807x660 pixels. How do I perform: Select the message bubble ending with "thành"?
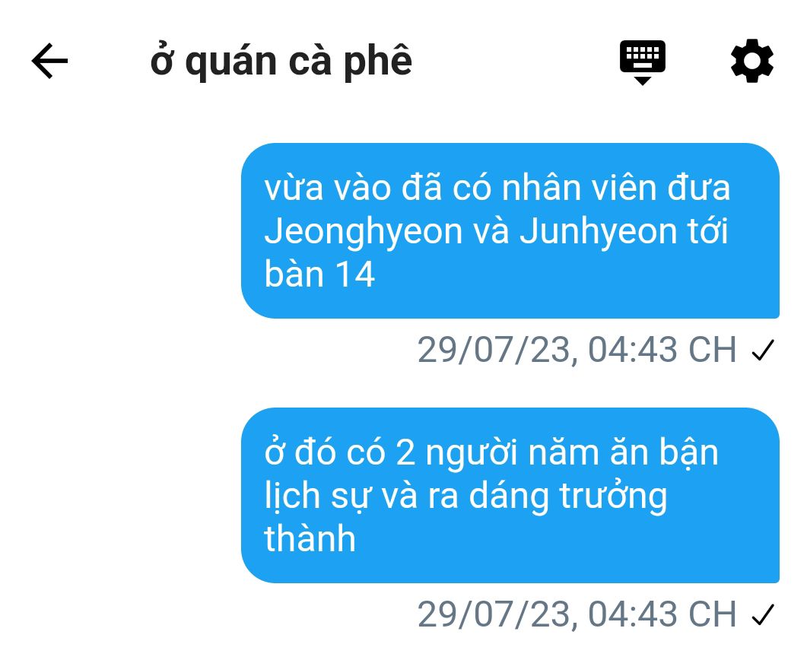(510, 495)
